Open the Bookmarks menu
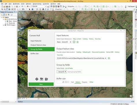The width and height of the screenshot is (137, 105). tap(16, 4)
